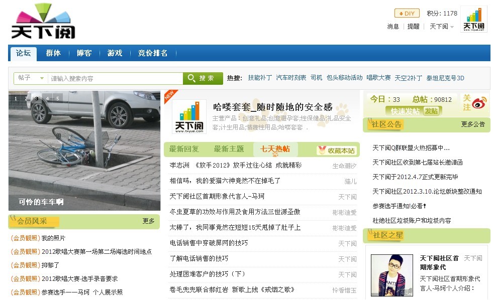Expand the 帖子 search type dropdown

(x=30, y=78)
